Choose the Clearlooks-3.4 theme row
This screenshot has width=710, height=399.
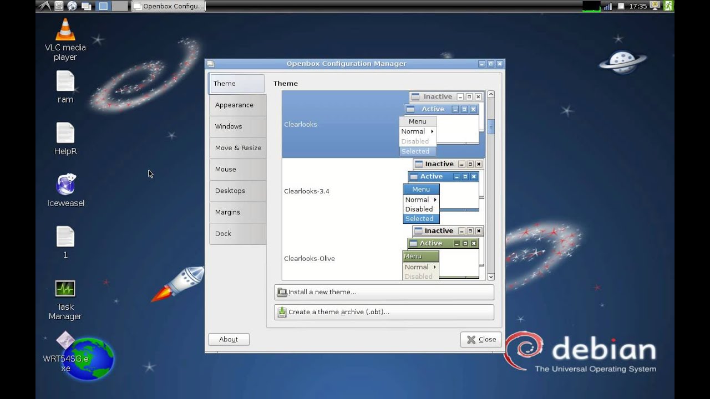pos(383,191)
